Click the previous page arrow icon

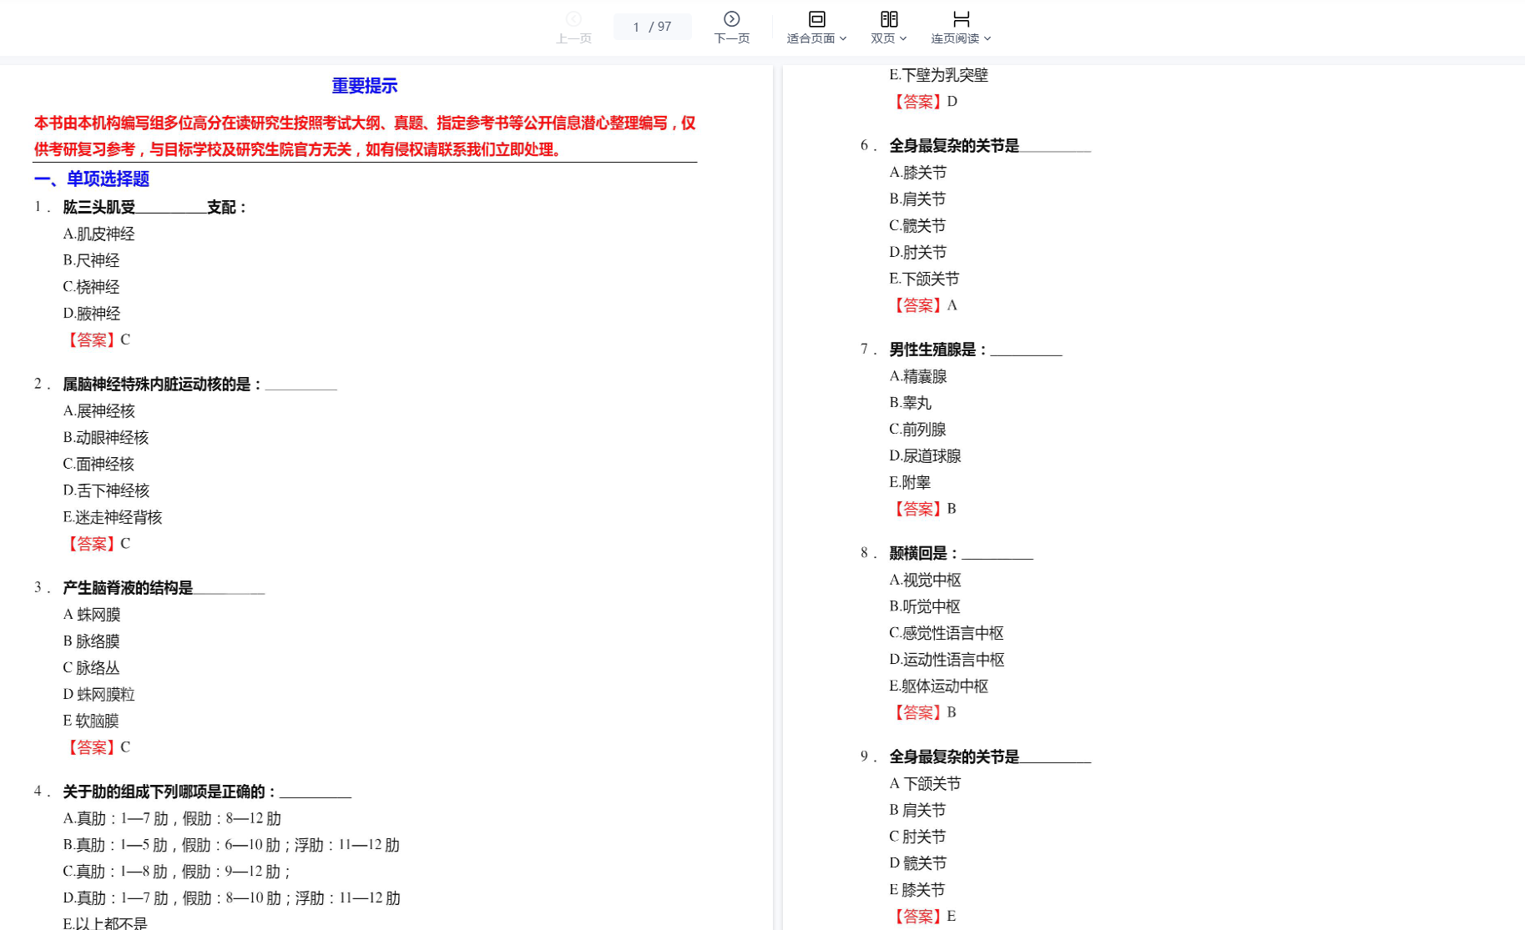(x=573, y=19)
